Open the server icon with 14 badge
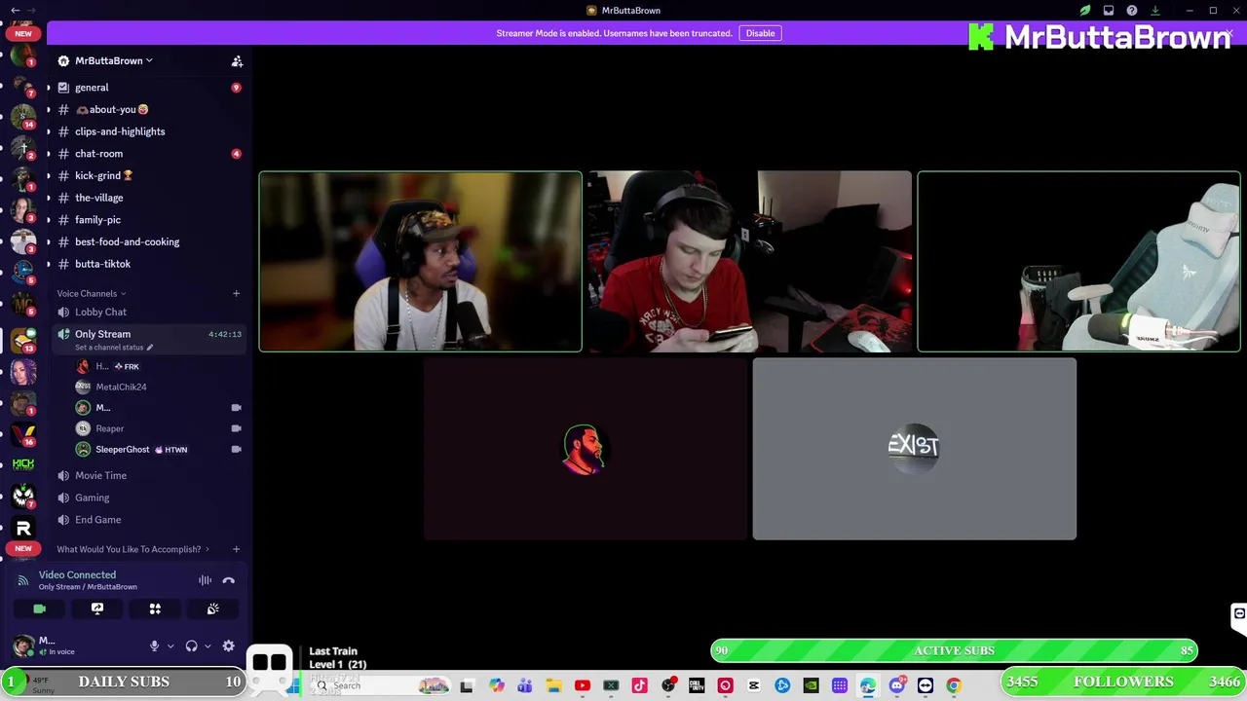 (x=23, y=115)
